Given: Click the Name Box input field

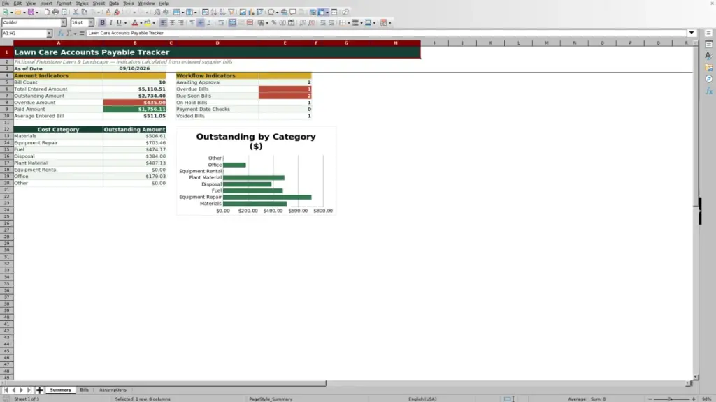Looking at the screenshot, I should (24, 33).
